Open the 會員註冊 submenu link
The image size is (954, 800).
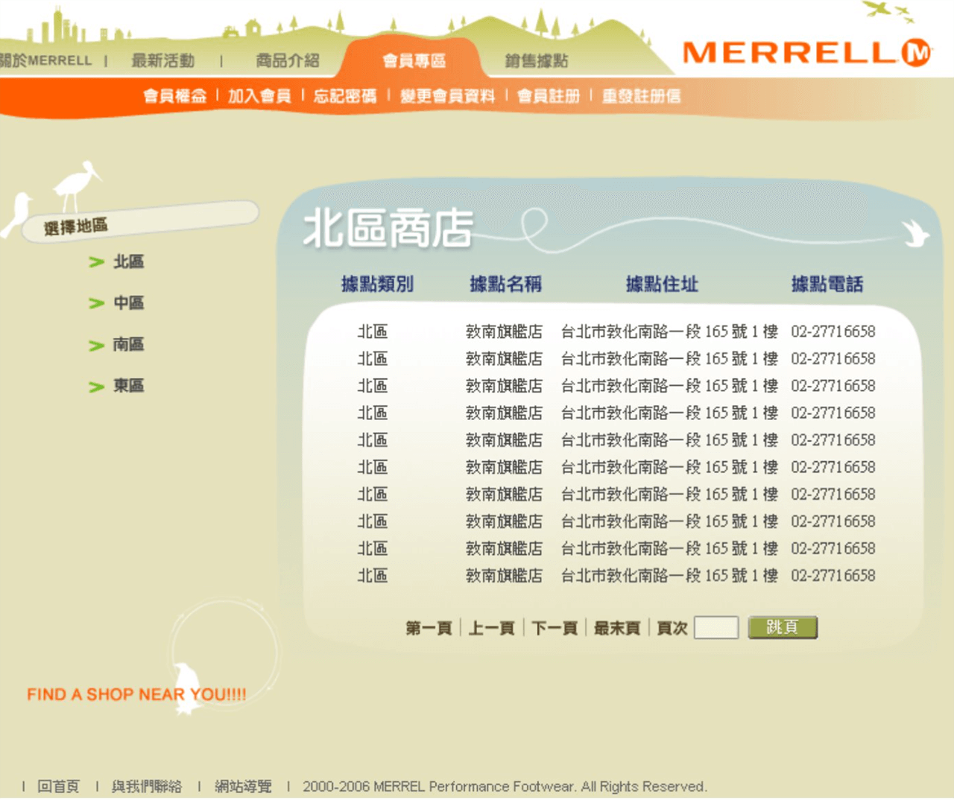(x=549, y=96)
